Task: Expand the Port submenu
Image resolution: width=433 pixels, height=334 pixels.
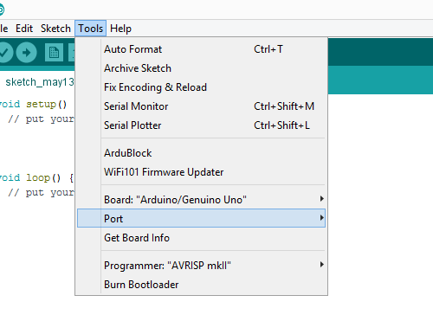Action: pyautogui.click(x=201, y=218)
